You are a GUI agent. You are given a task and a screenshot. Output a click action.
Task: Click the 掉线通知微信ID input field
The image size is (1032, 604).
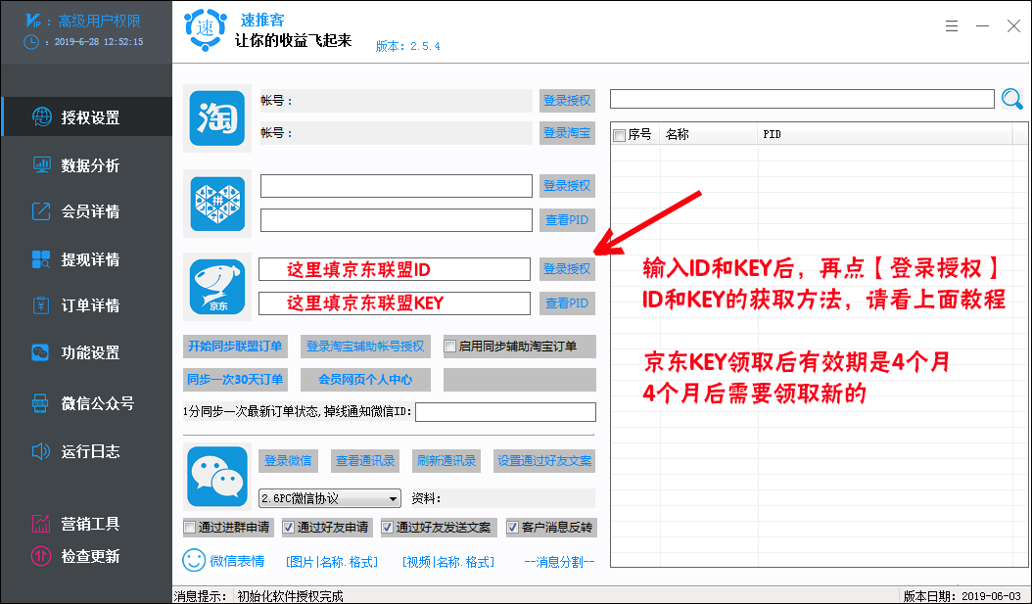[x=505, y=412]
